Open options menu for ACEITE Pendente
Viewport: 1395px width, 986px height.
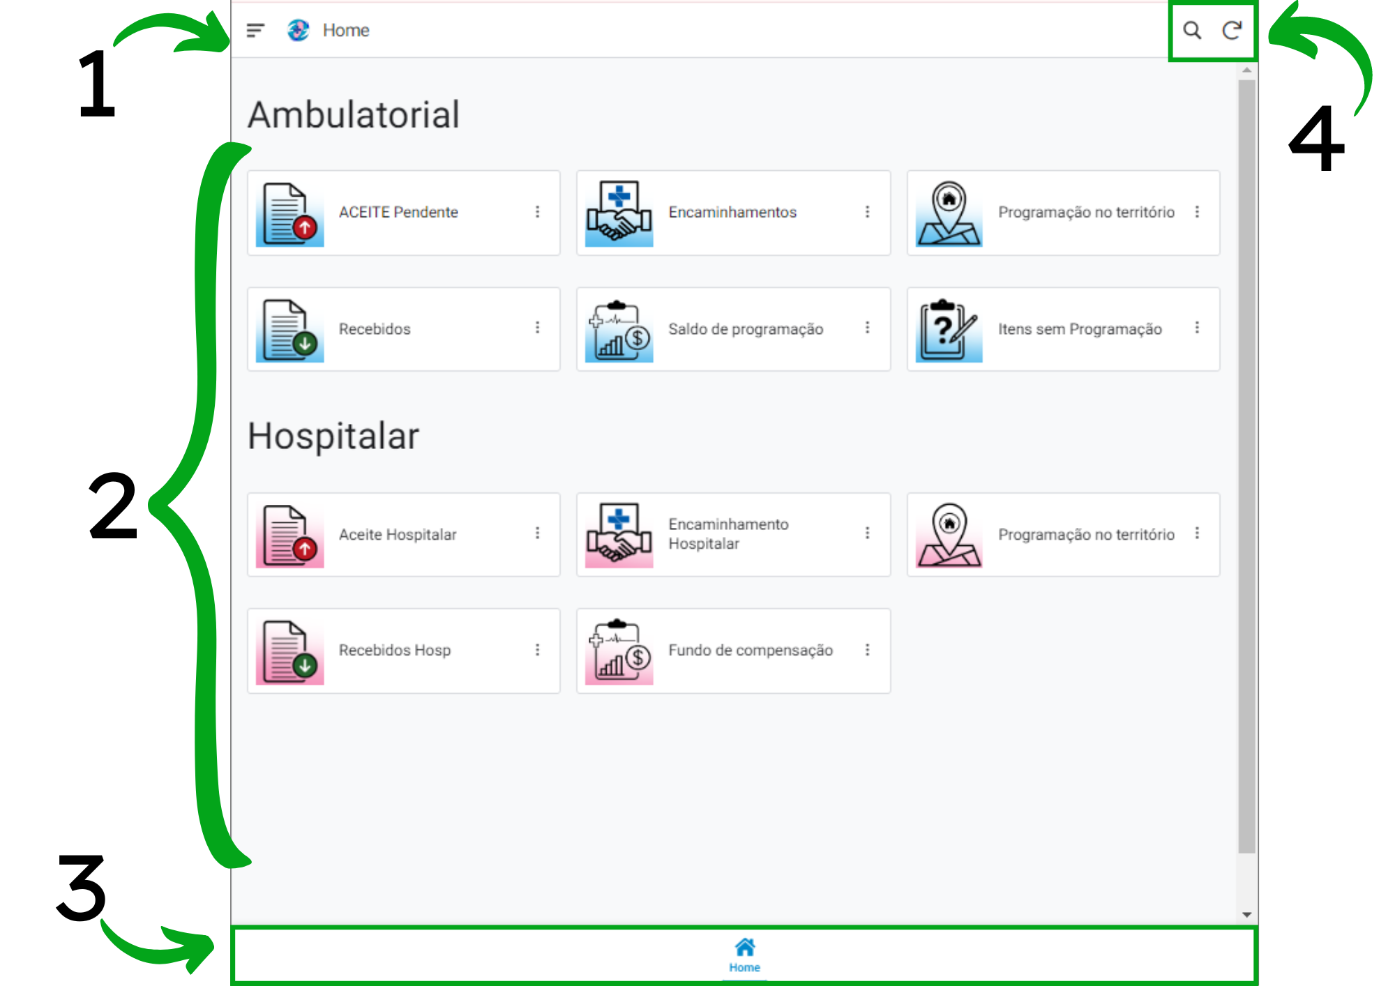pos(537,212)
